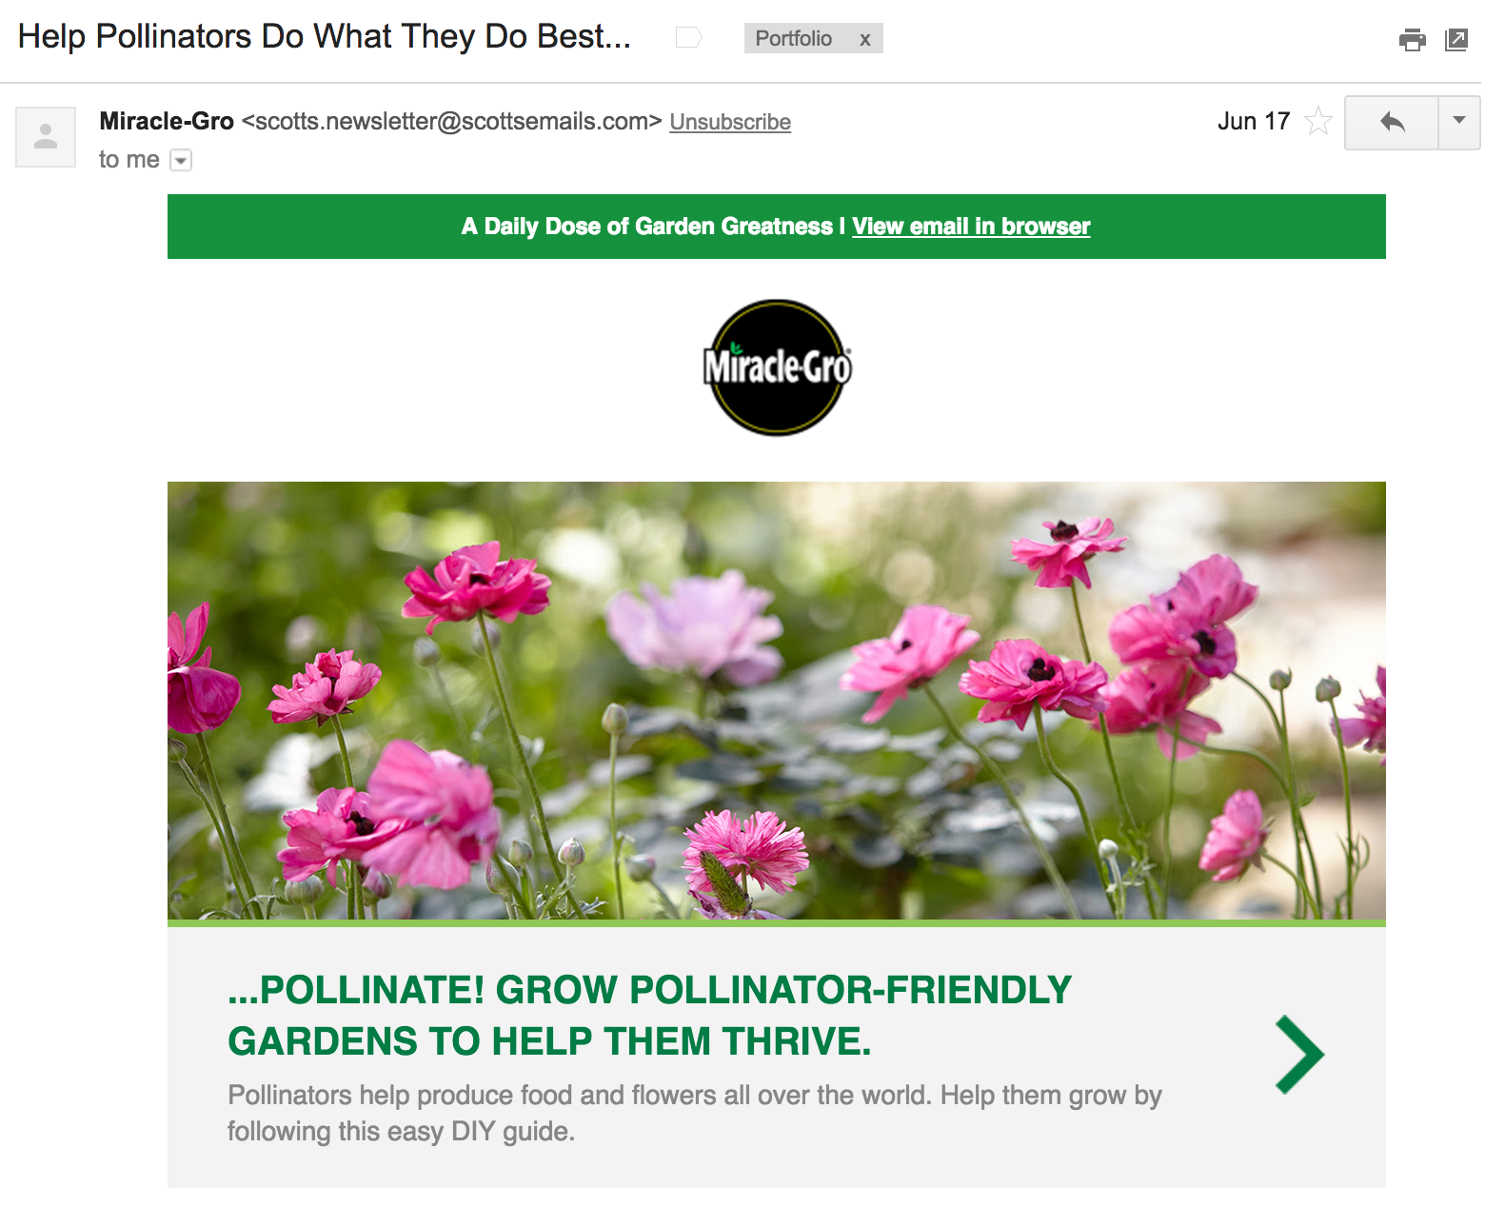Expand recipient details next to 'to me'
Screen dimensions: 1485x1207
tap(181, 160)
